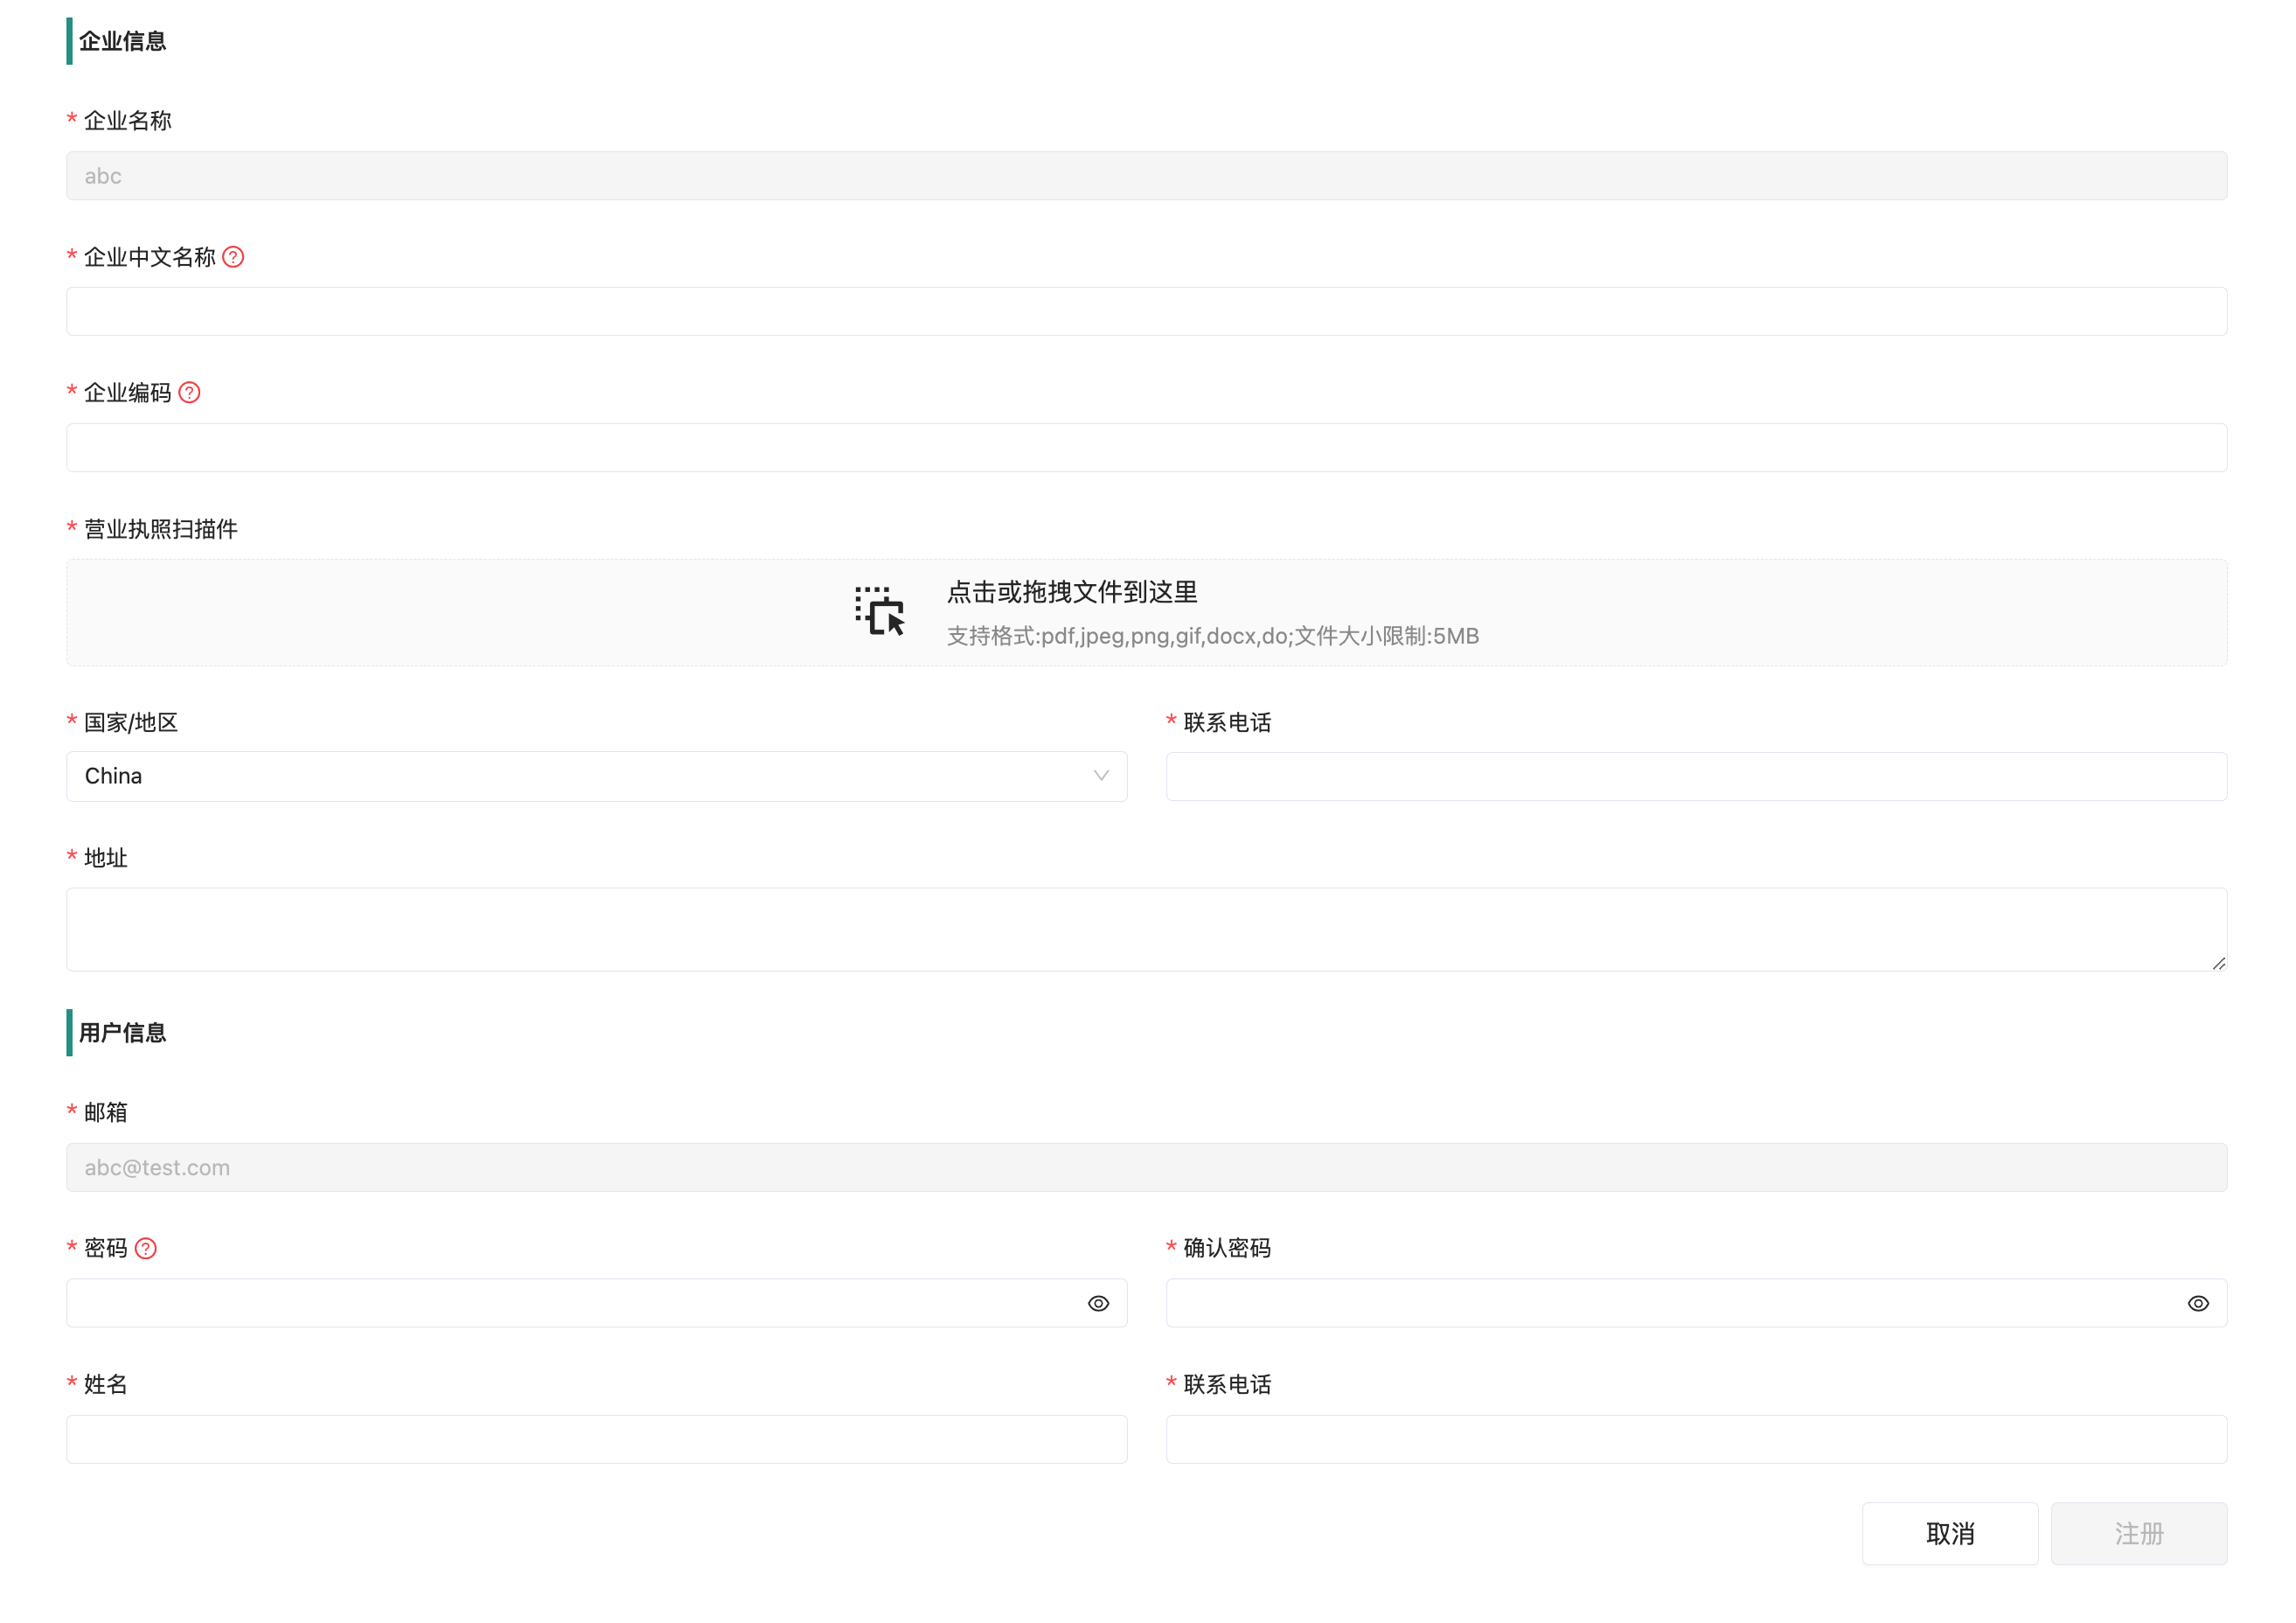Click into the 企业中文名称 input field
2296x1623 pixels.
1146,311
